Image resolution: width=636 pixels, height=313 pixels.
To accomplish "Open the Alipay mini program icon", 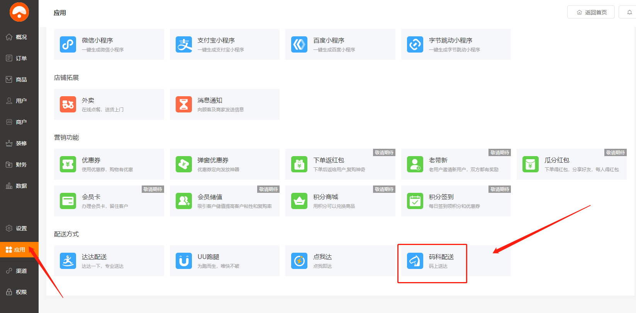I will (184, 44).
